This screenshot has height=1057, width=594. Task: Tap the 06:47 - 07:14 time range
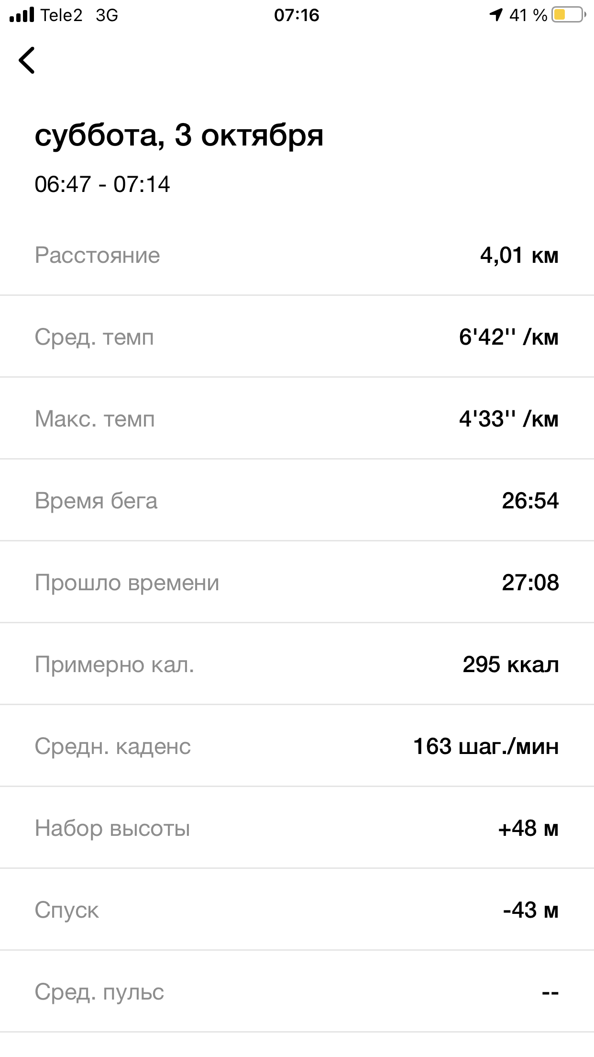pyautogui.click(x=102, y=184)
